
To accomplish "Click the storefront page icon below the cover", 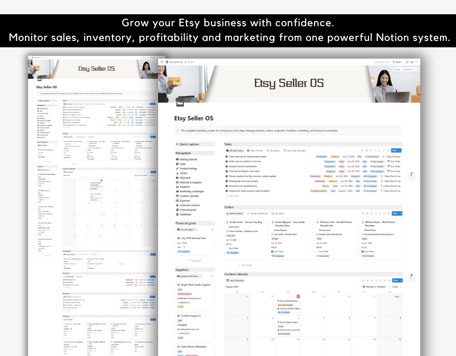I will 180,103.
